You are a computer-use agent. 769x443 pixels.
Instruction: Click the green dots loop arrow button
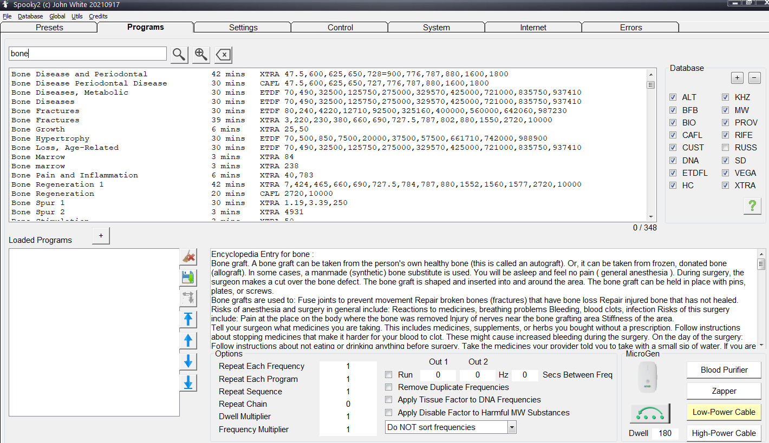[x=650, y=414]
